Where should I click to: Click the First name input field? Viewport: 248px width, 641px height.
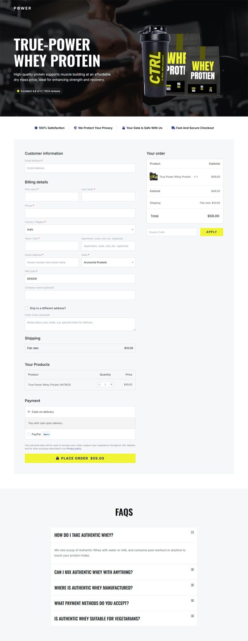click(52, 197)
